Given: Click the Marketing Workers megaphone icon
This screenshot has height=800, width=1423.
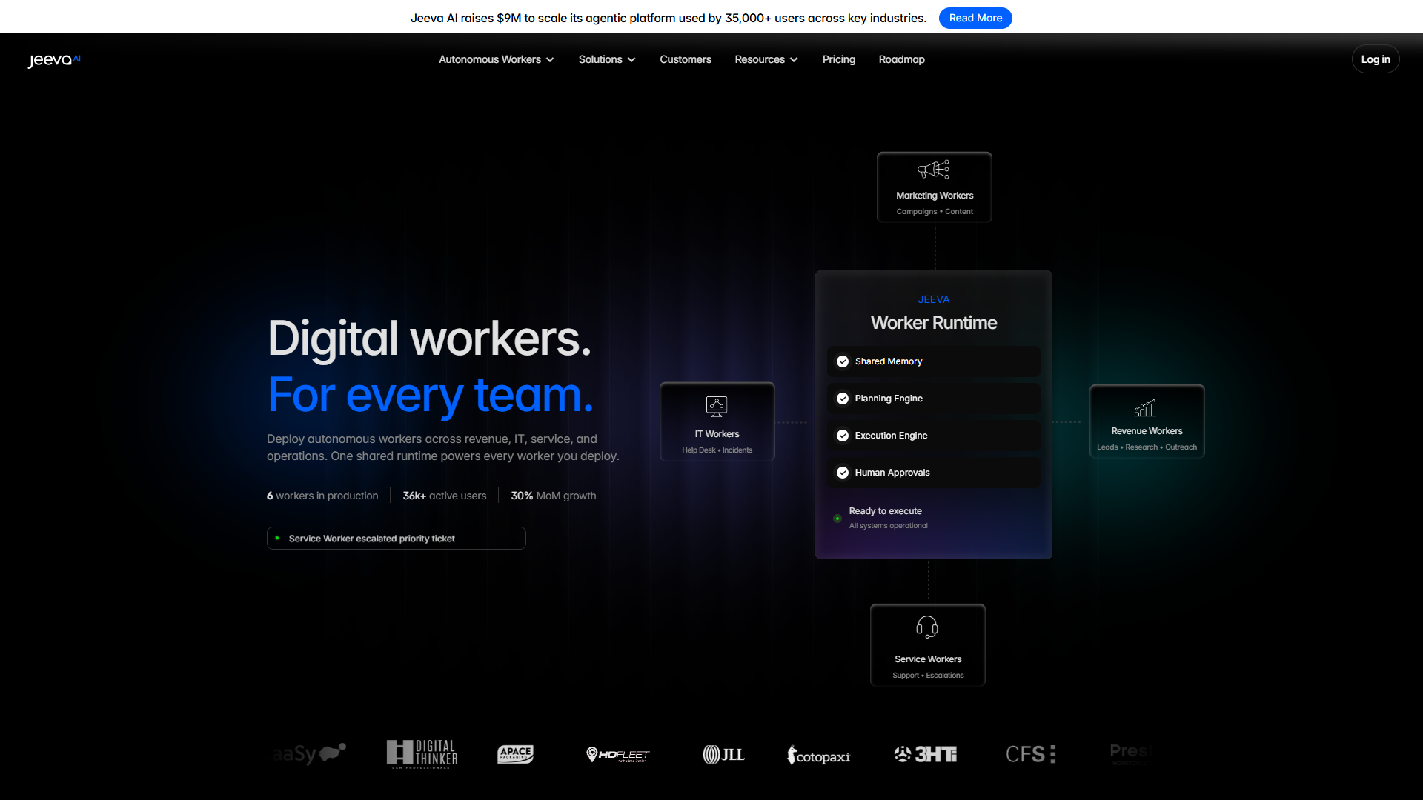Looking at the screenshot, I should click(x=934, y=170).
